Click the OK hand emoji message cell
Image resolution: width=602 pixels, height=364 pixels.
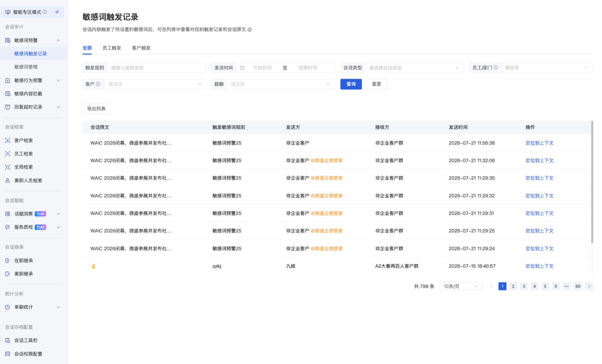93,266
